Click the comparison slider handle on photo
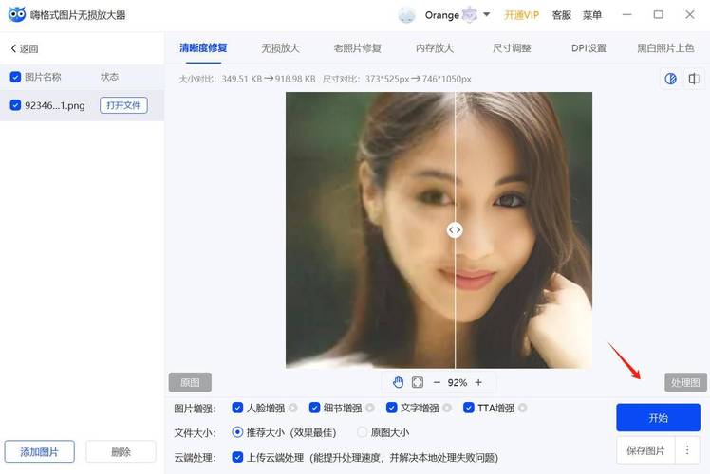 point(455,230)
